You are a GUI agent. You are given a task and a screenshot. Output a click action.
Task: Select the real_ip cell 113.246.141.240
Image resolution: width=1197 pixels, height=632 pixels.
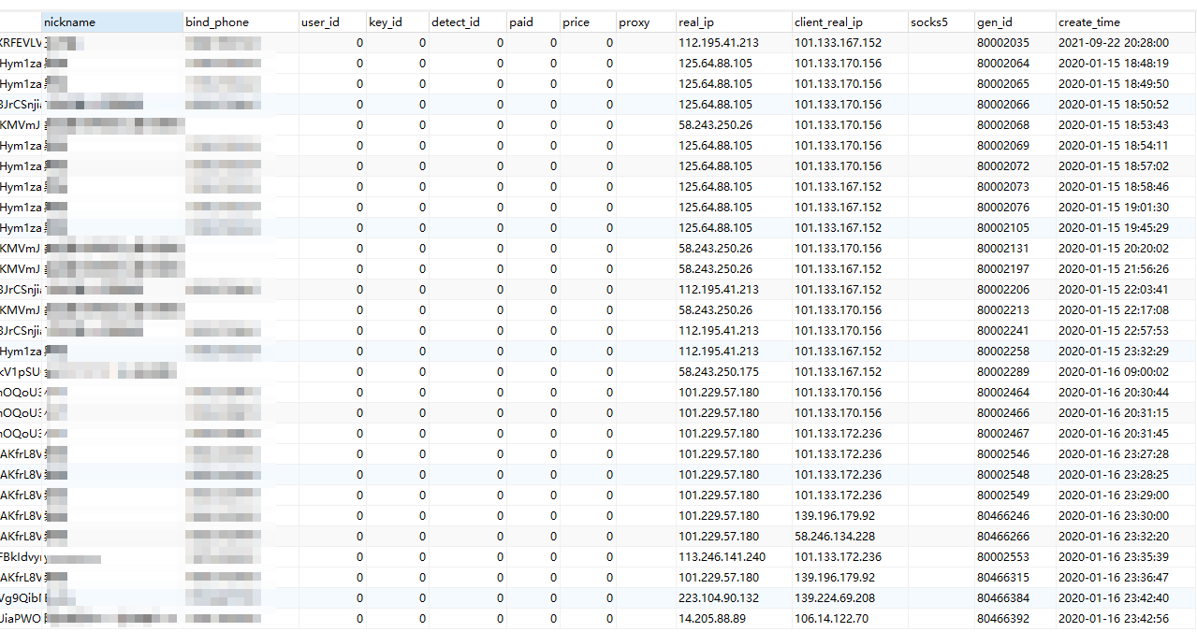[x=722, y=557]
